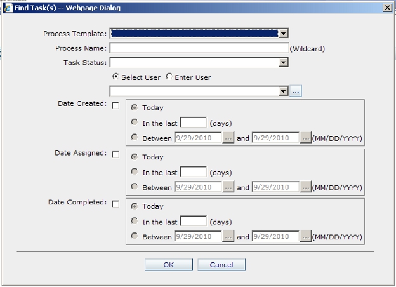
Task: Click the dialog title bar icon
Action: coord(8,8)
